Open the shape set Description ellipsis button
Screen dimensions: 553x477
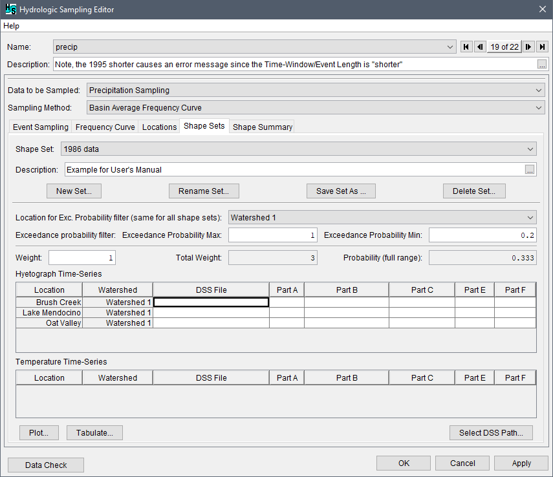(x=530, y=170)
